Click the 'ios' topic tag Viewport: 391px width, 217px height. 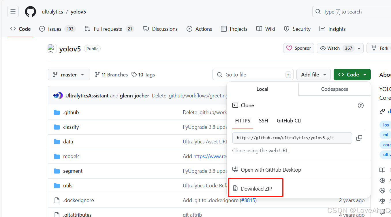[386, 125]
